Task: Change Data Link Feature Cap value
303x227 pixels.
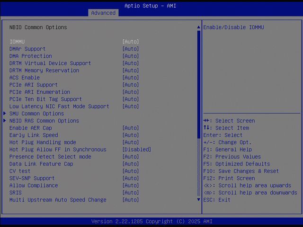Action: pos(131,164)
